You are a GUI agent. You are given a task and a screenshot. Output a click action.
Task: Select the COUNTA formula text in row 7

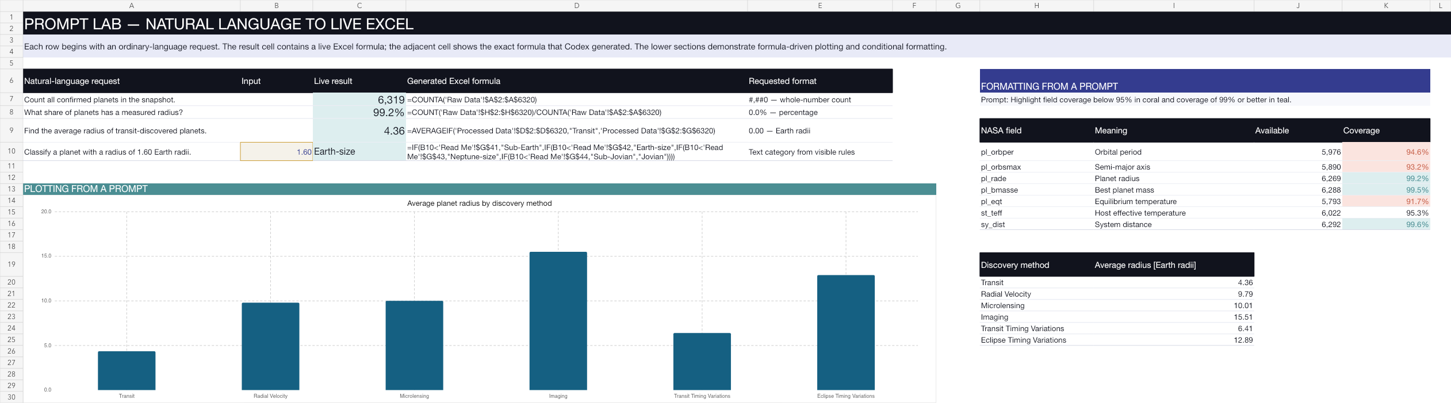point(472,99)
